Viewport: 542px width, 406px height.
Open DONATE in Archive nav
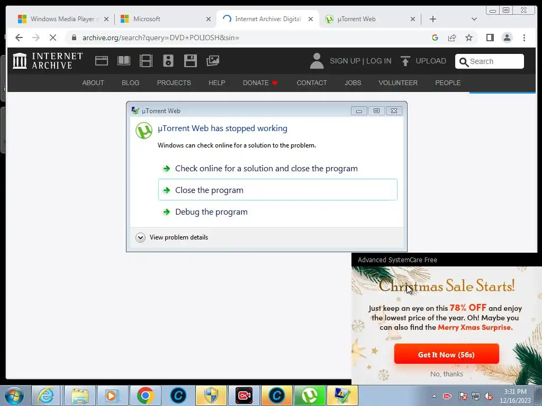260,83
